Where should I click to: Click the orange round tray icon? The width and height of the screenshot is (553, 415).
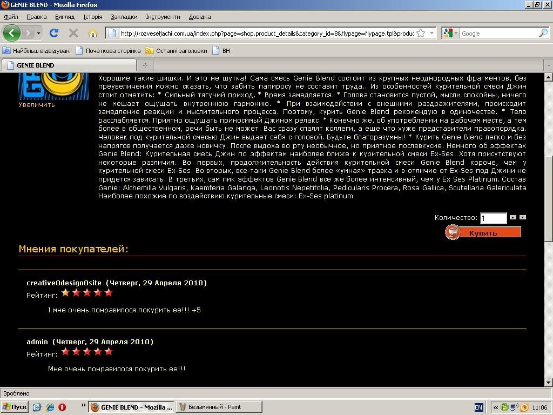click(524, 407)
